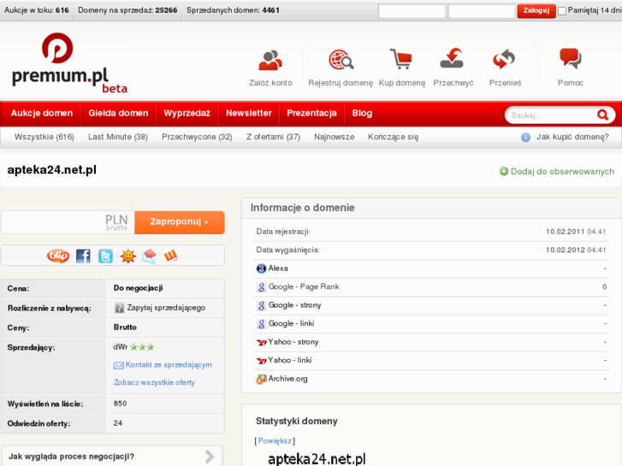Open Pomoc speech bubble icon

[571, 59]
